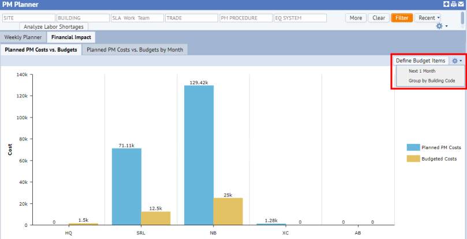This screenshot has width=467, height=239.
Task: Expand the Recent dropdown
Action: click(428, 18)
